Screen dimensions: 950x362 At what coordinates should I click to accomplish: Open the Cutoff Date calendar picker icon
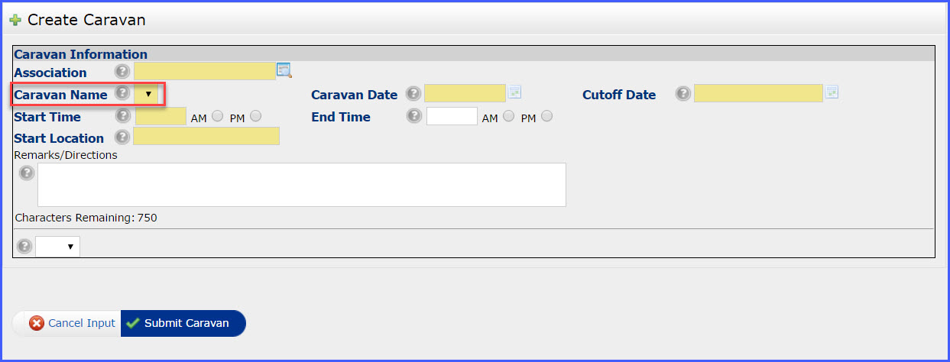coord(832,92)
